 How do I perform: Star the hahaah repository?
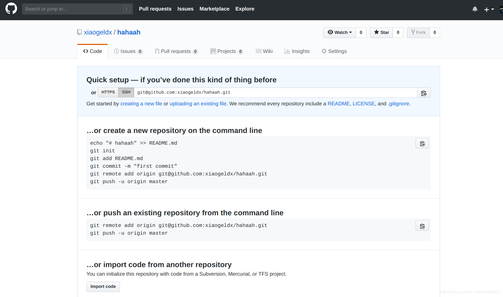tap(381, 32)
